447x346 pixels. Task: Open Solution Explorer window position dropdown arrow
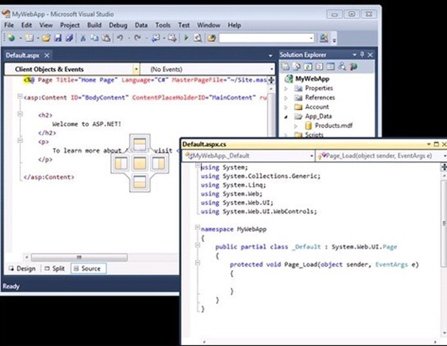[x=354, y=54]
